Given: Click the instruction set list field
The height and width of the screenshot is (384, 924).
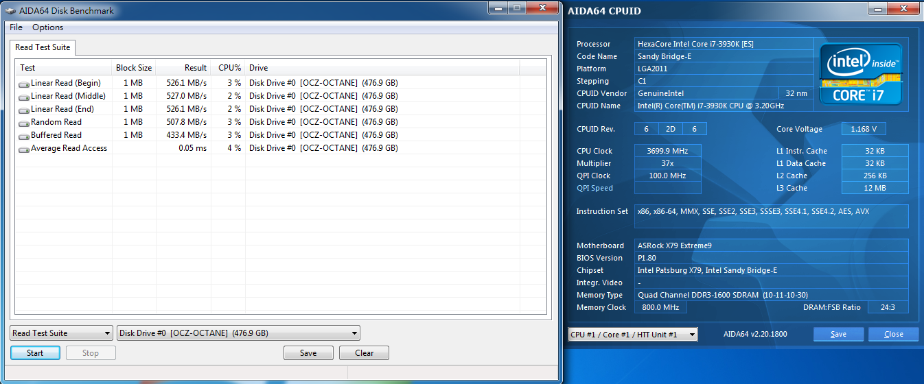Looking at the screenshot, I should click(772, 216).
